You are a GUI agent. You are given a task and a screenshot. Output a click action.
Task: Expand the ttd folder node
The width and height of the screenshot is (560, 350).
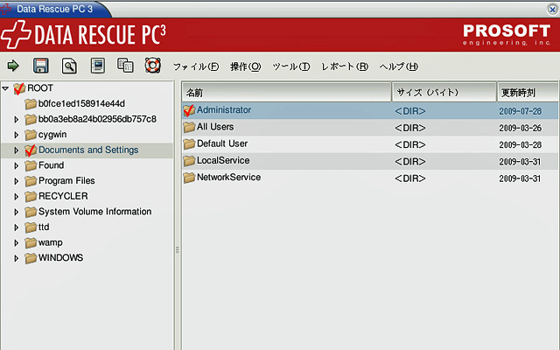coord(16,227)
